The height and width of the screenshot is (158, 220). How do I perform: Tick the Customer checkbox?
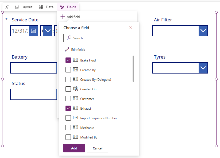(68, 99)
